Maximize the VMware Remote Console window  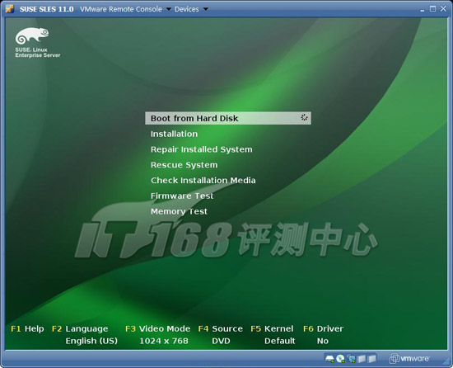[432, 9]
